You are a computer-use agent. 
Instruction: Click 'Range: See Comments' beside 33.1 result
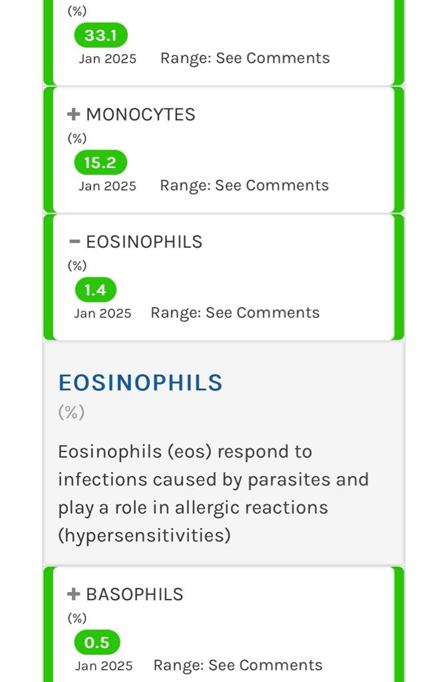tap(245, 58)
